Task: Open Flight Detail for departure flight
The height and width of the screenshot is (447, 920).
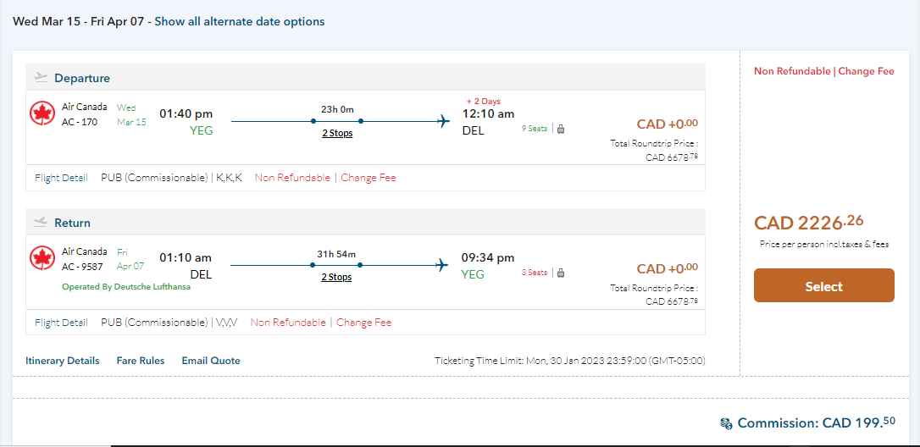Action: (x=61, y=178)
